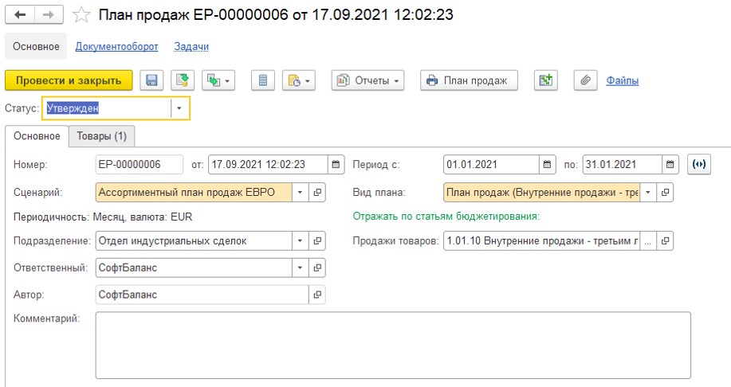Open calendar for Период с date
This screenshot has height=387, width=731.
click(548, 164)
